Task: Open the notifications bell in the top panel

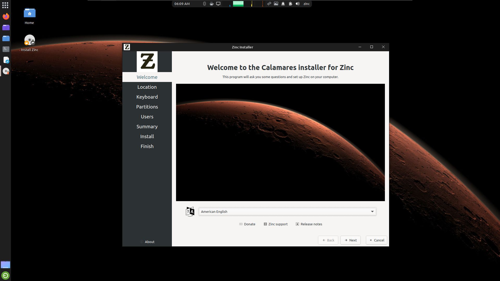Action: click(283, 4)
